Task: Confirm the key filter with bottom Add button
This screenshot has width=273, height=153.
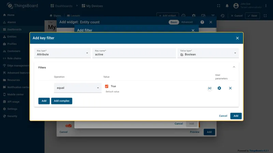Action: (236, 116)
